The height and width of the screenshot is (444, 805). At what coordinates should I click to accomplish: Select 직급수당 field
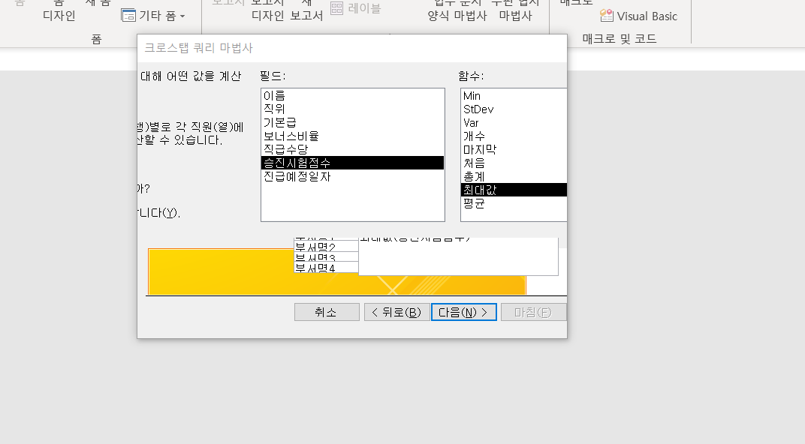(285, 150)
